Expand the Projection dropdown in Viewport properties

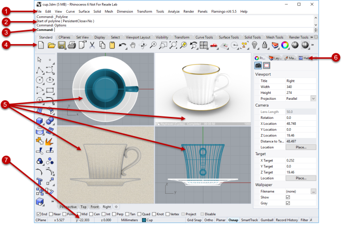coord(313,98)
